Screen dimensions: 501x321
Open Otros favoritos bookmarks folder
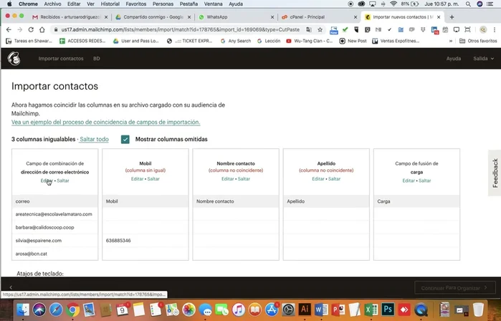[x=478, y=41]
